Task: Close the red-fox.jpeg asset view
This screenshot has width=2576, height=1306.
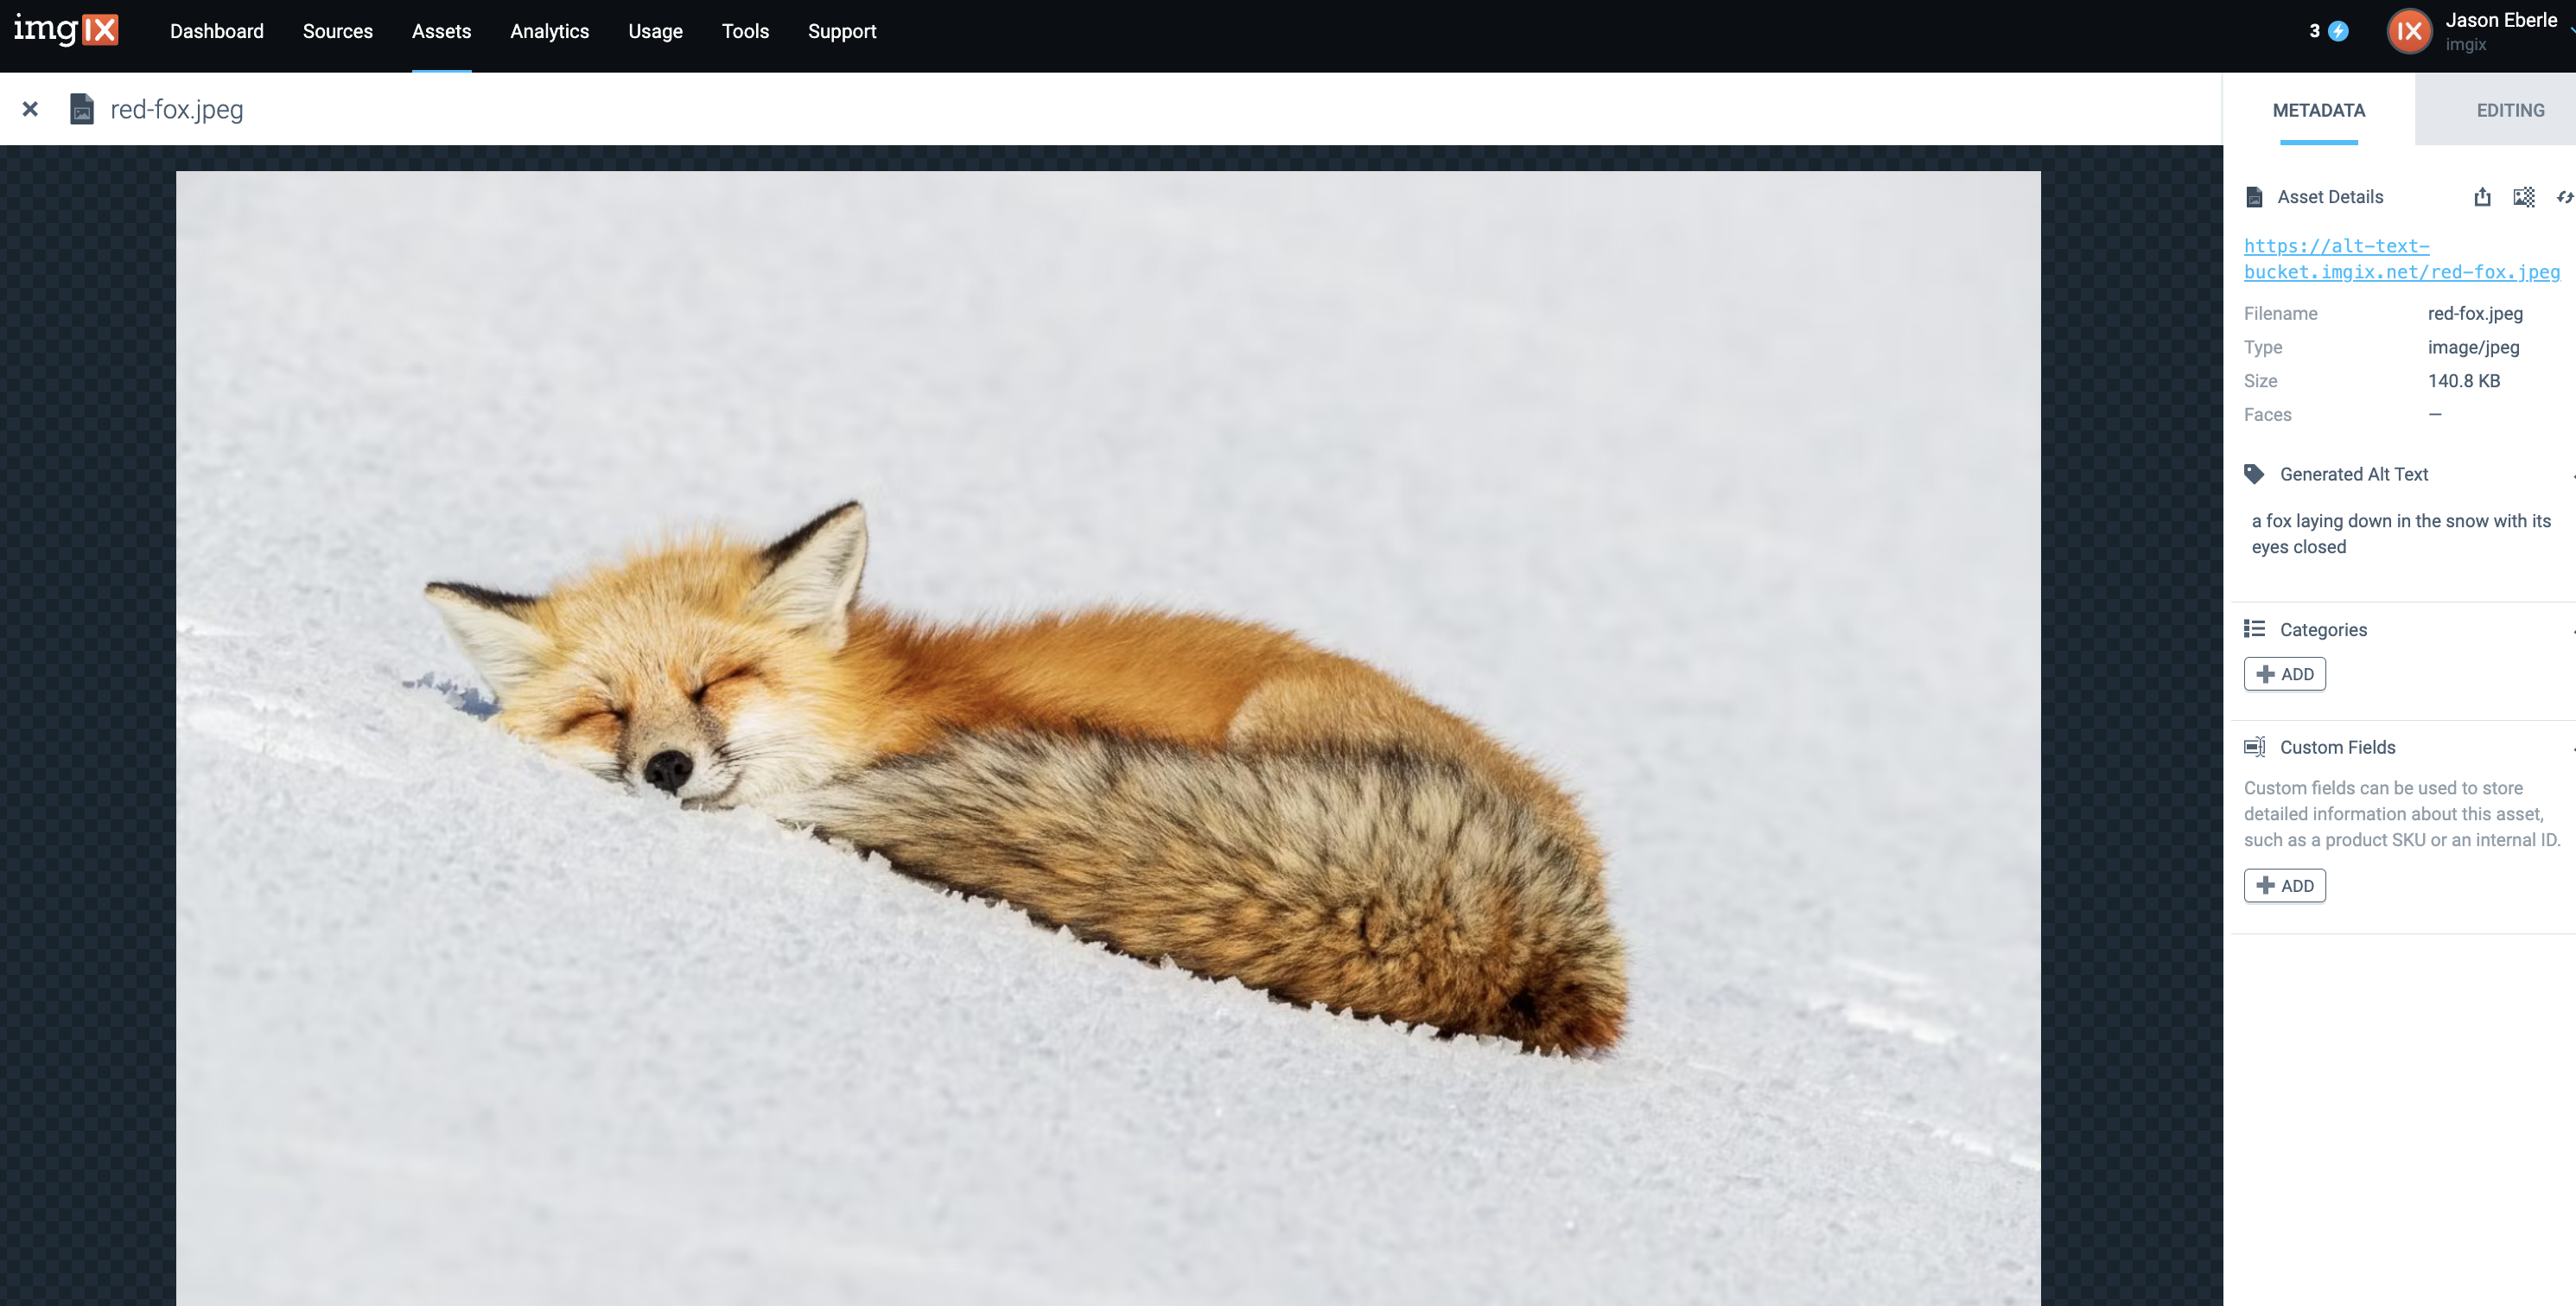Action: (x=30, y=109)
